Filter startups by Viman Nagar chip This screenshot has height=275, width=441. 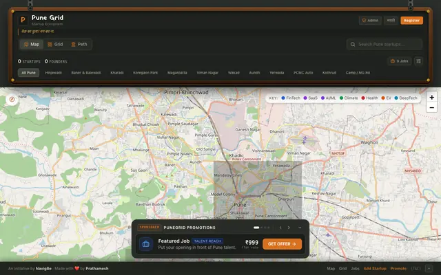(x=207, y=73)
